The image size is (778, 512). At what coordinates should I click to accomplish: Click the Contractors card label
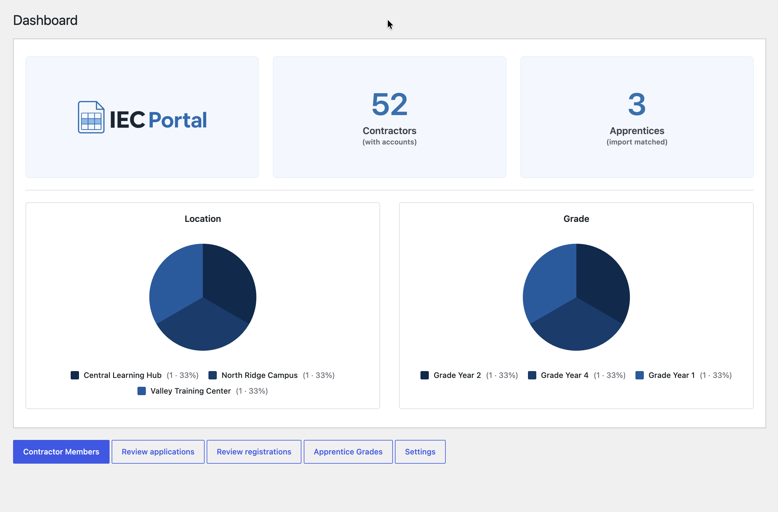click(390, 131)
